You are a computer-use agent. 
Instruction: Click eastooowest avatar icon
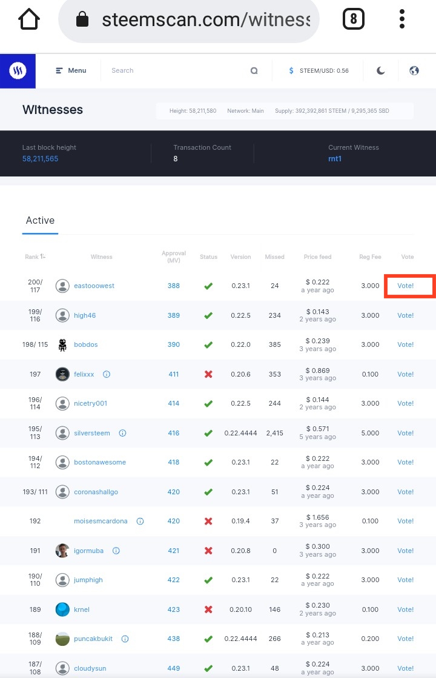[x=62, y=286]
